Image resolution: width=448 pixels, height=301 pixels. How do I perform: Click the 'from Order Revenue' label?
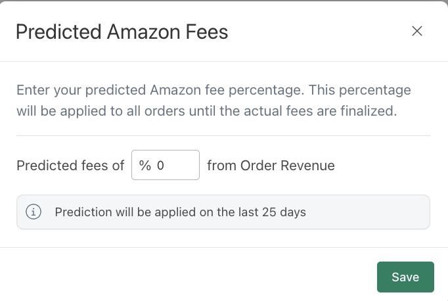(271, 166)
